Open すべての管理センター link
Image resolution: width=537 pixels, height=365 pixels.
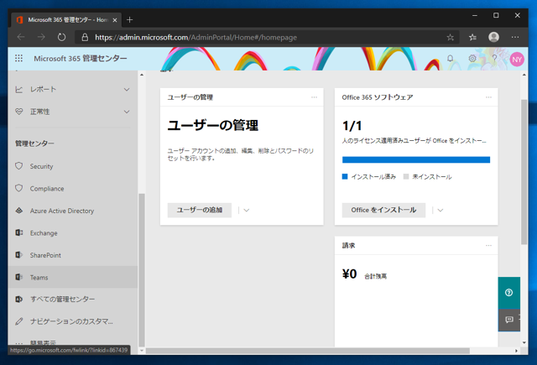62,300
